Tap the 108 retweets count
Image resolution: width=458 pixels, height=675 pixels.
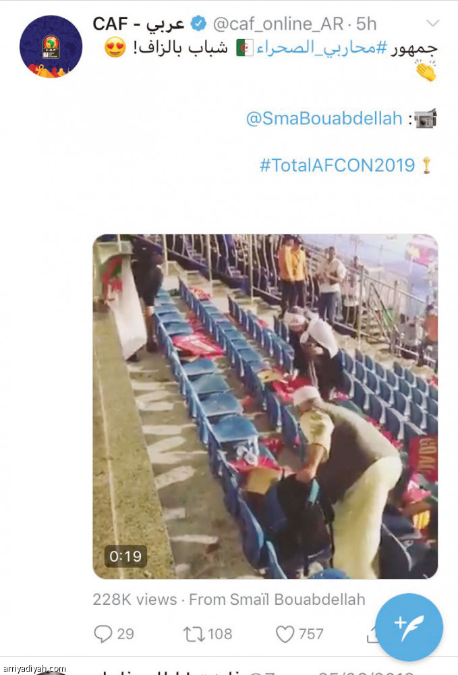tap(220, 634)
